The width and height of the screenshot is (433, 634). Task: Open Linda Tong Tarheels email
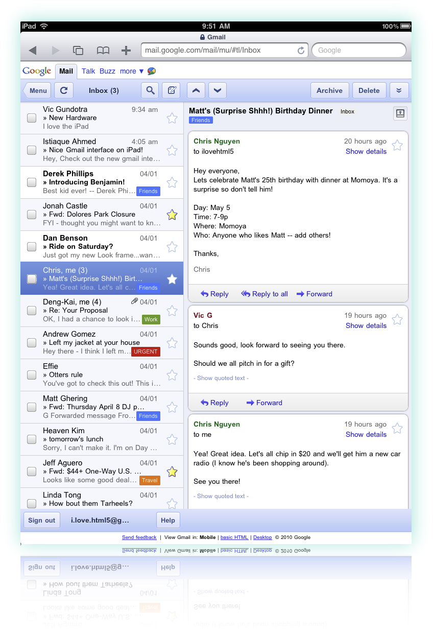point(102,499)
